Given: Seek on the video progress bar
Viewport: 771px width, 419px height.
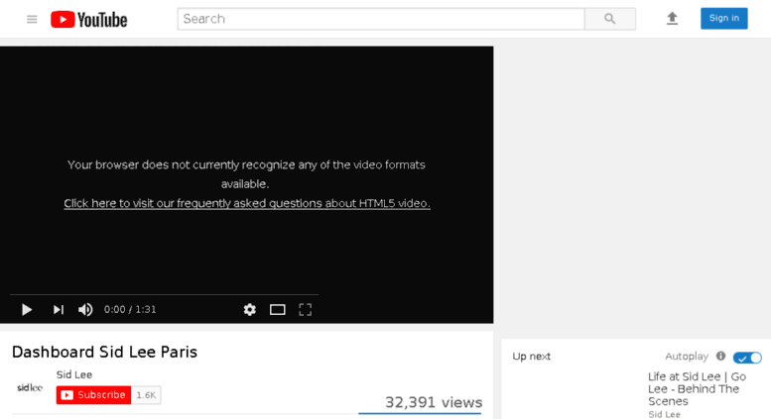Looking at the screenshot, I should 164,294.
